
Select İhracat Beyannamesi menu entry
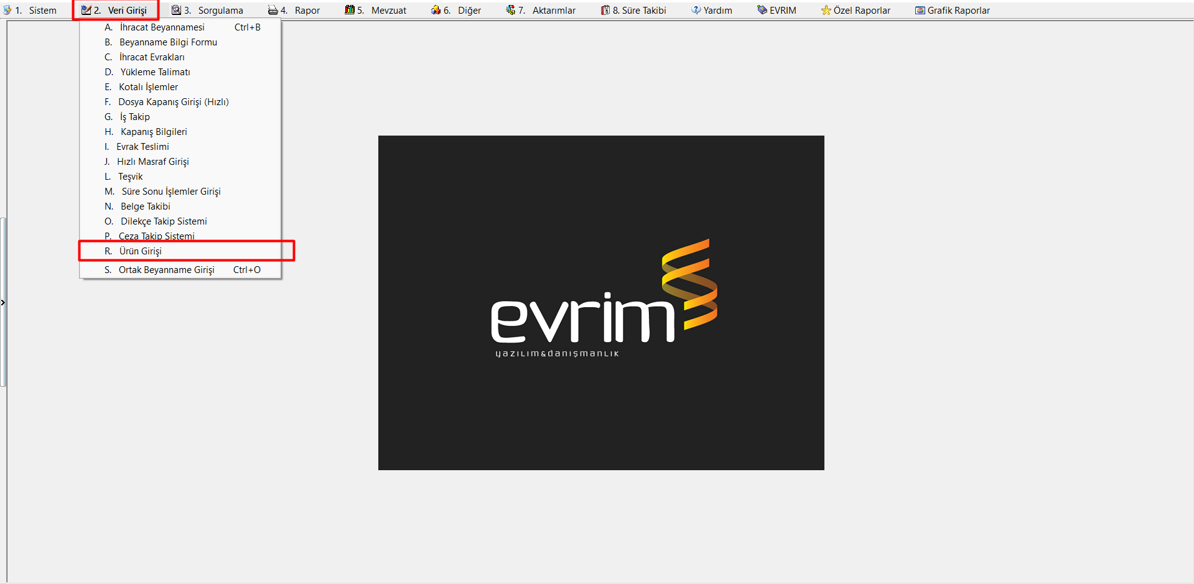pos(180,27)
